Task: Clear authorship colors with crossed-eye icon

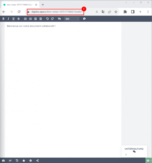Action: pos(59,19)
